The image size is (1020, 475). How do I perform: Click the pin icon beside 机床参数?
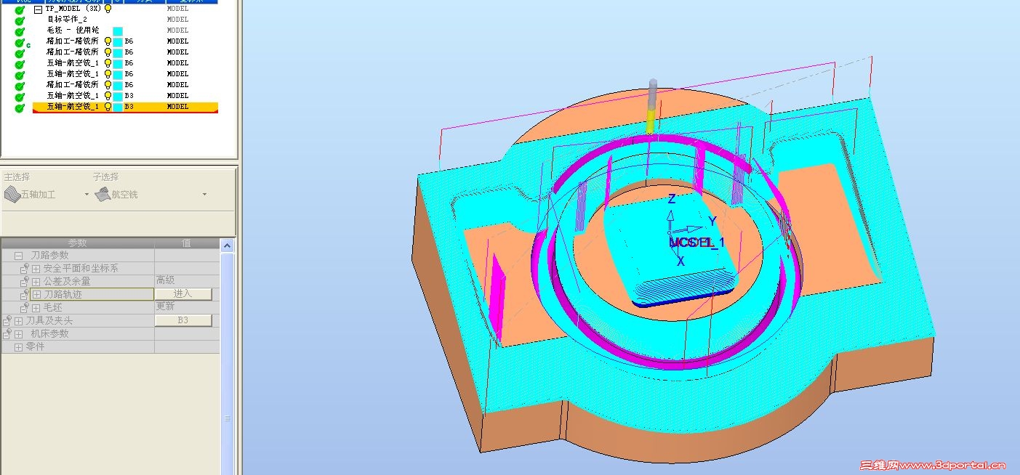7,334
